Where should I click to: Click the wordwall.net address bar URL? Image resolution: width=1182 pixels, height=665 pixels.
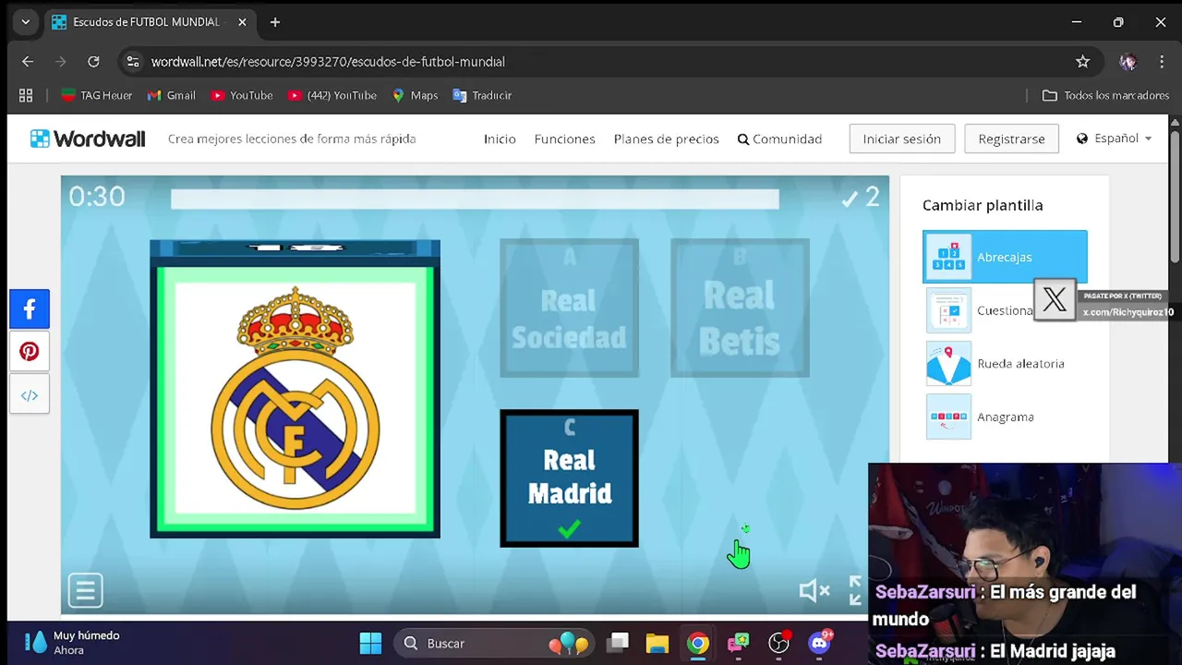coord(328,62)
